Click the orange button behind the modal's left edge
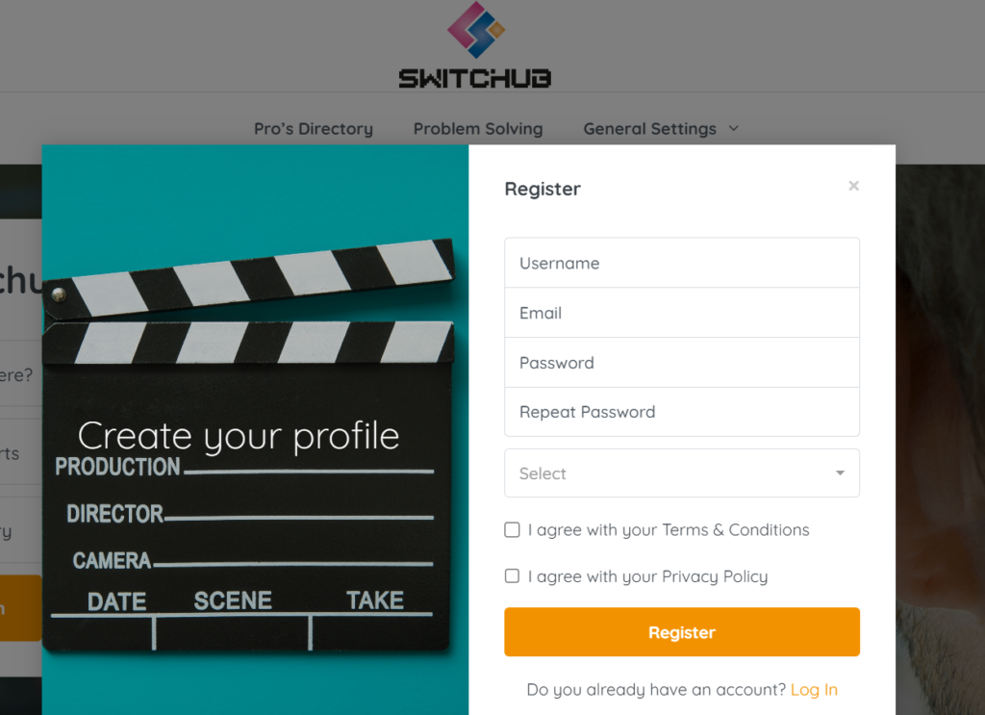985x715 pixels. point(21,608)
